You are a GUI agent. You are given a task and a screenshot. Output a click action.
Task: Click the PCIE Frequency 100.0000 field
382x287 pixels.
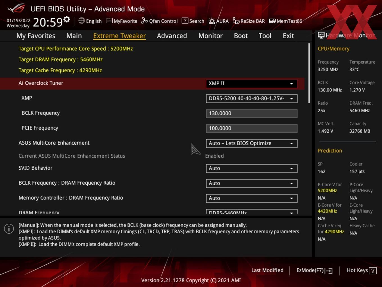coord(251,128)
